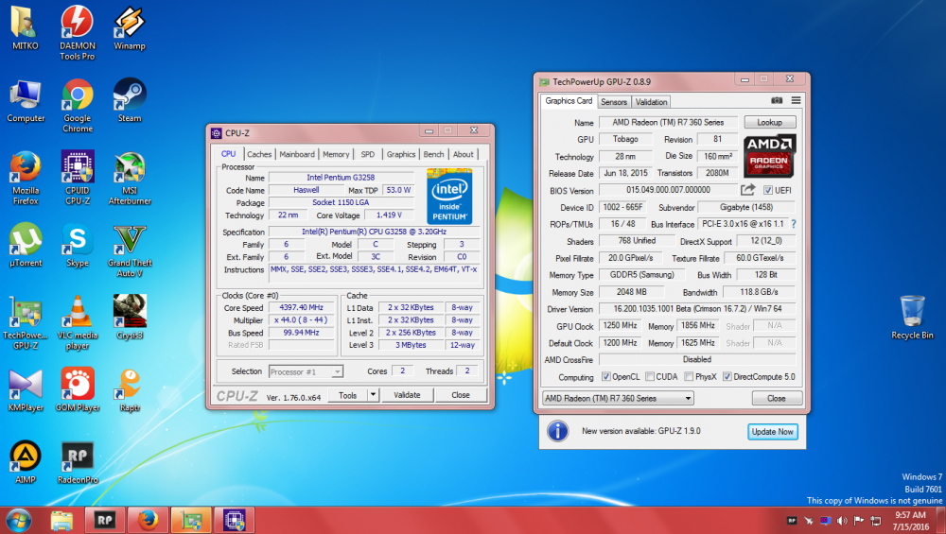The width and height of the screenshot is (946, 534).
Task: Open the SPD tab
Action: [367, 154]
